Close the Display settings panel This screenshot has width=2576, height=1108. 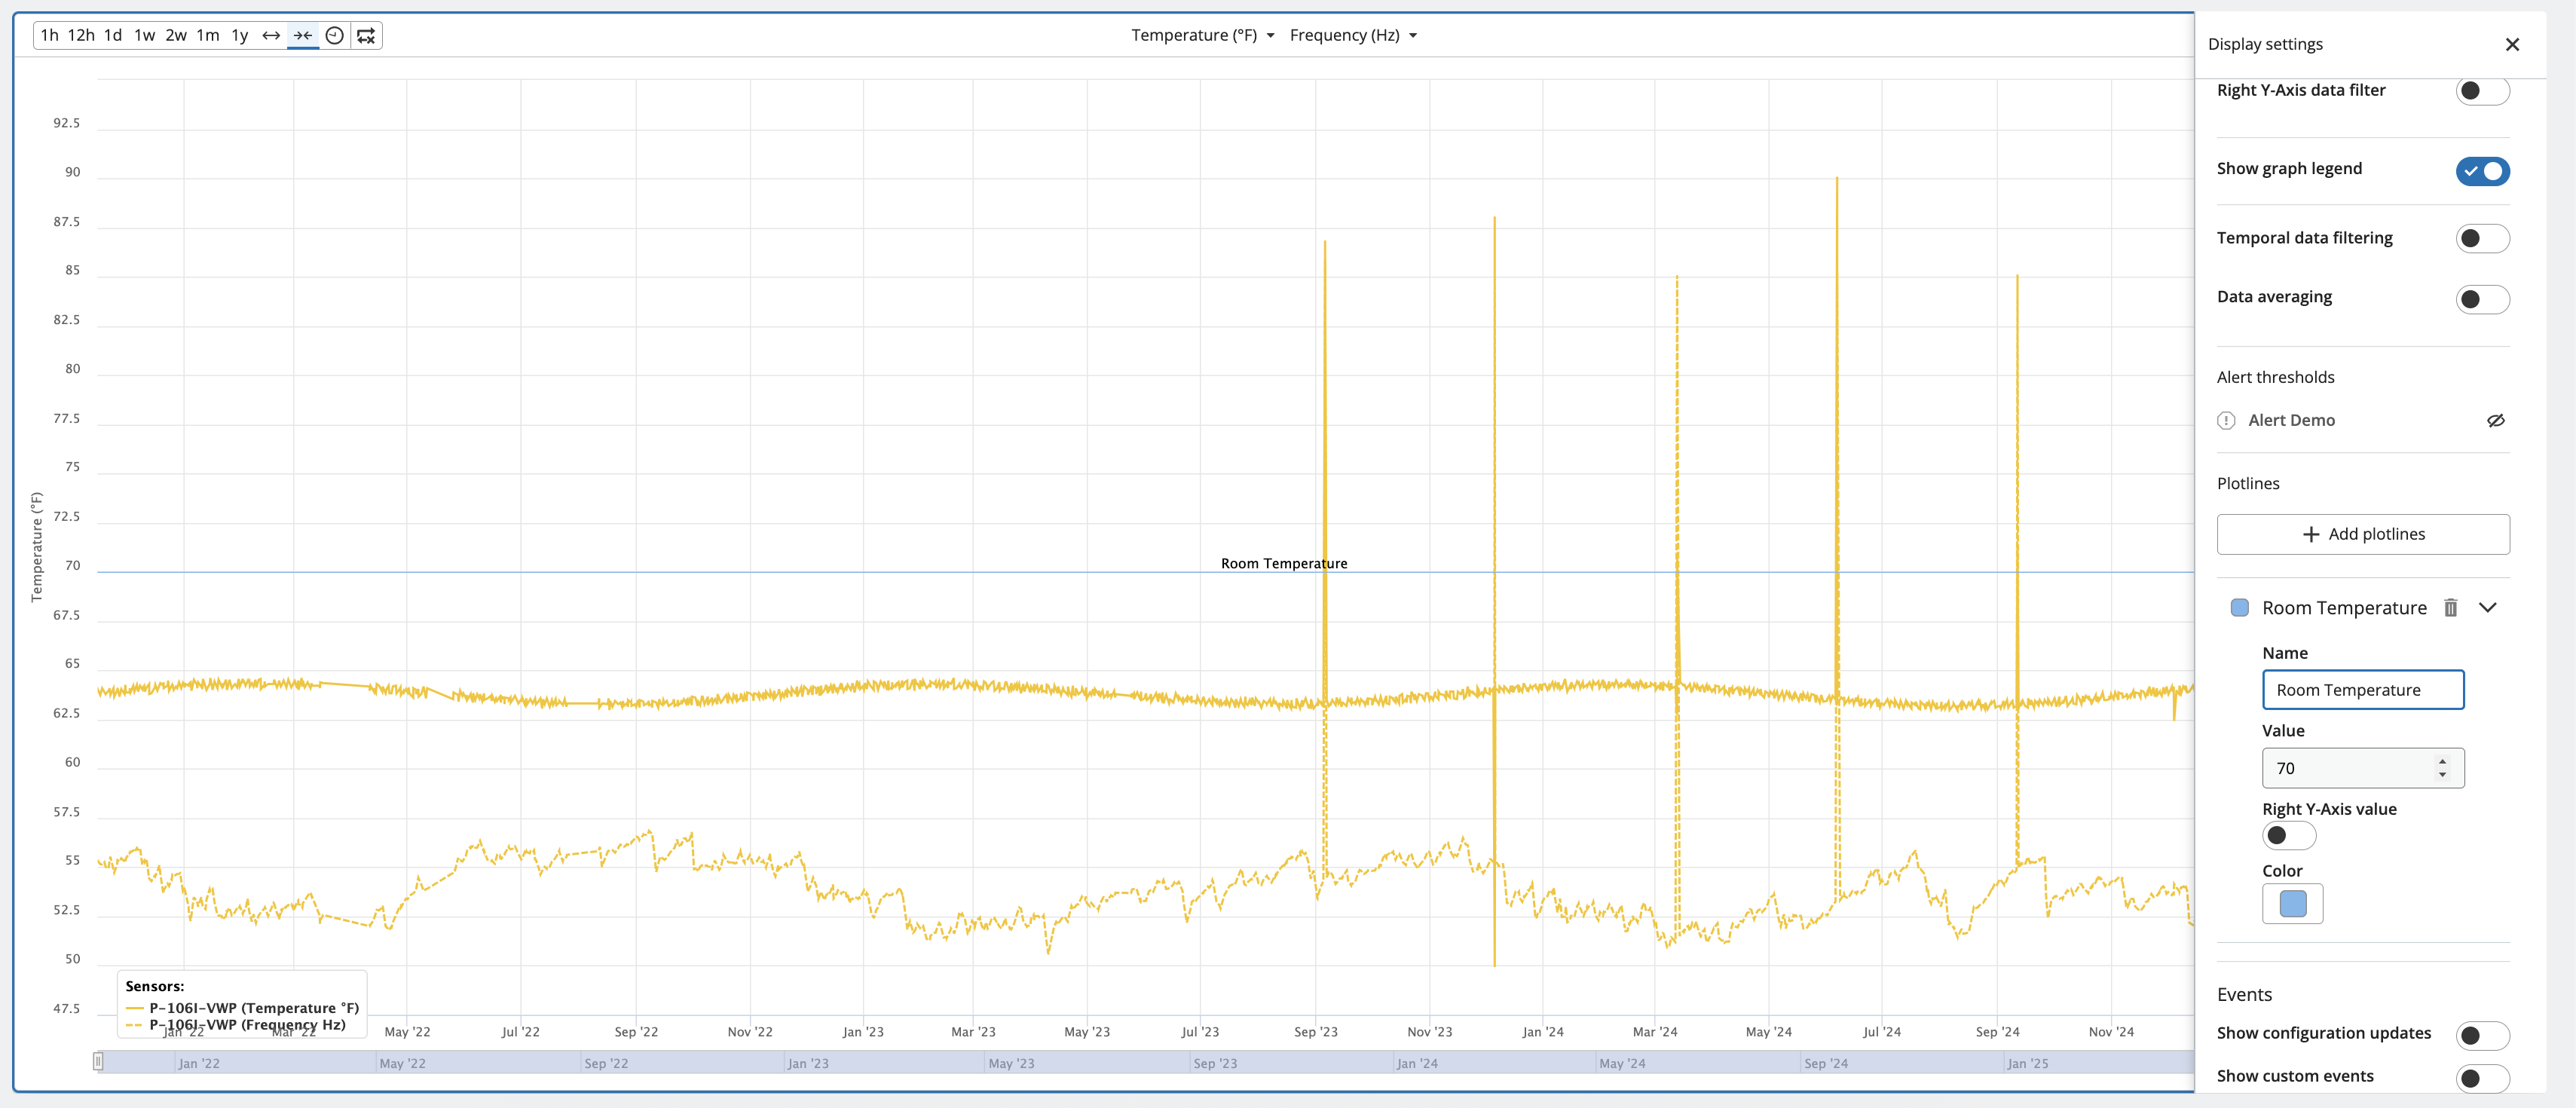(x=2511, y=44)
